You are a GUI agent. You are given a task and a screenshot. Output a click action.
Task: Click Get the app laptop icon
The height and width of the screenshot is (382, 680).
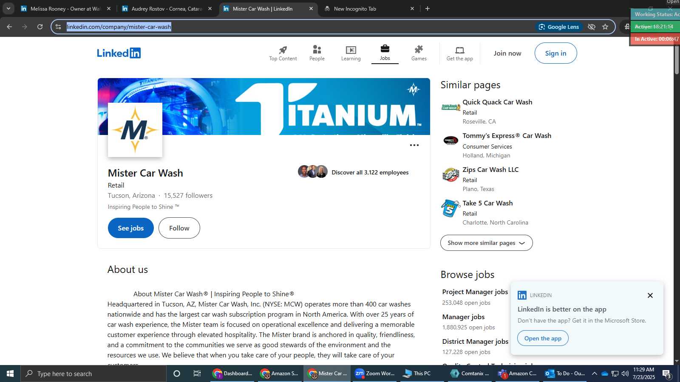click(459, 50)
